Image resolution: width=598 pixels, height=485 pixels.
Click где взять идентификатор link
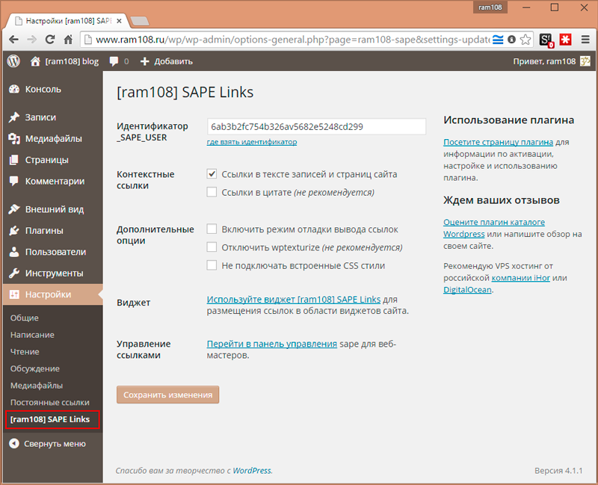pyautogui.click(x=252, y=142)
